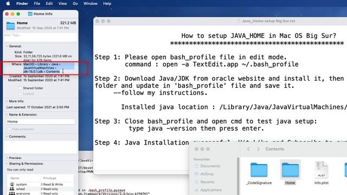The width and height of the screenshot is (347, 195).
Task: Open the File menu
Action: coord(37,4)
